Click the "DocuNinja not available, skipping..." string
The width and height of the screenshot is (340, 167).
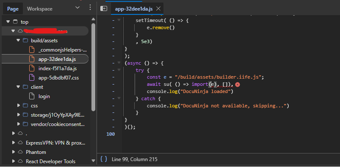pos(234,106)
